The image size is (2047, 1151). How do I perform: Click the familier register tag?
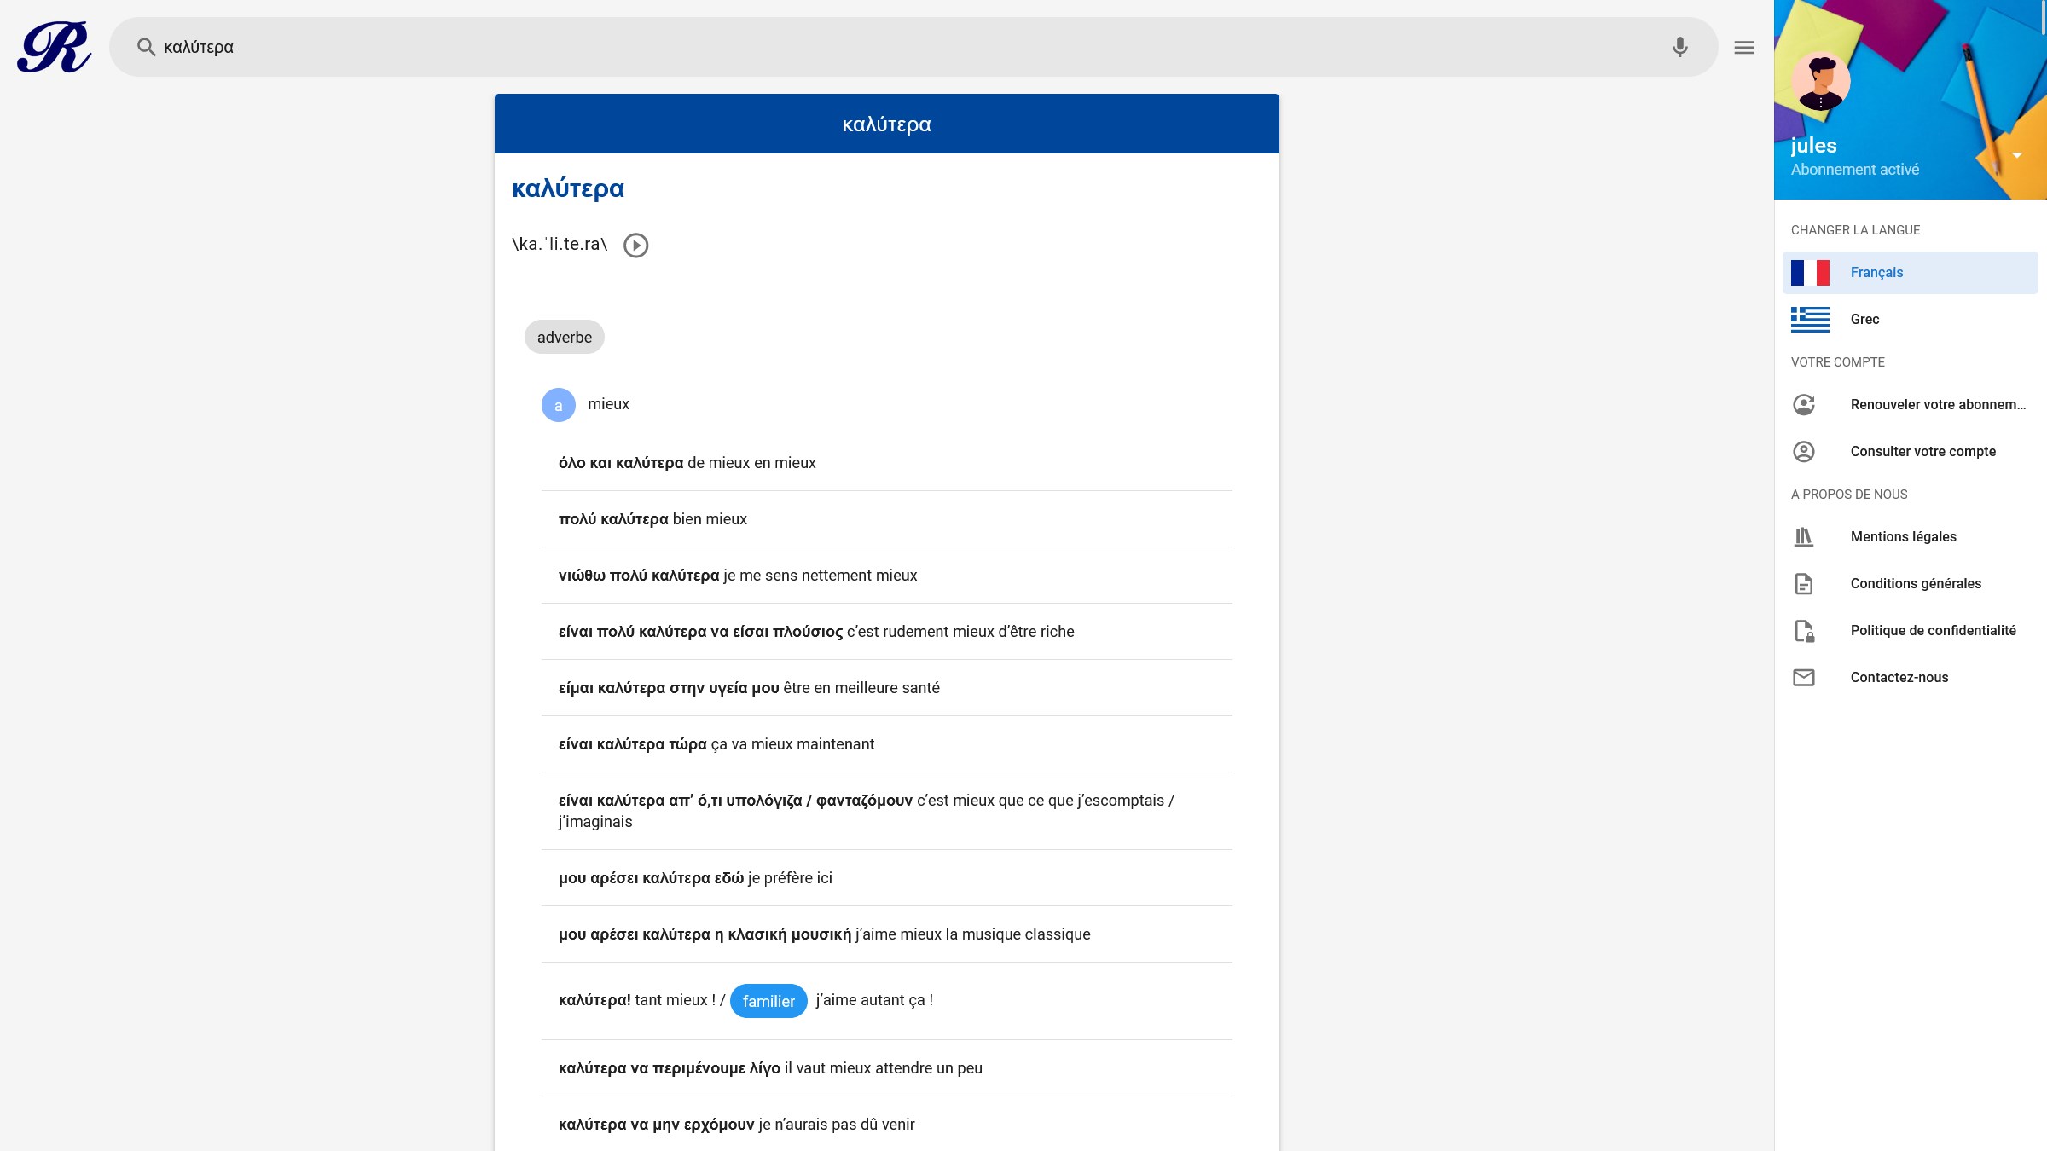[768, 1001]
